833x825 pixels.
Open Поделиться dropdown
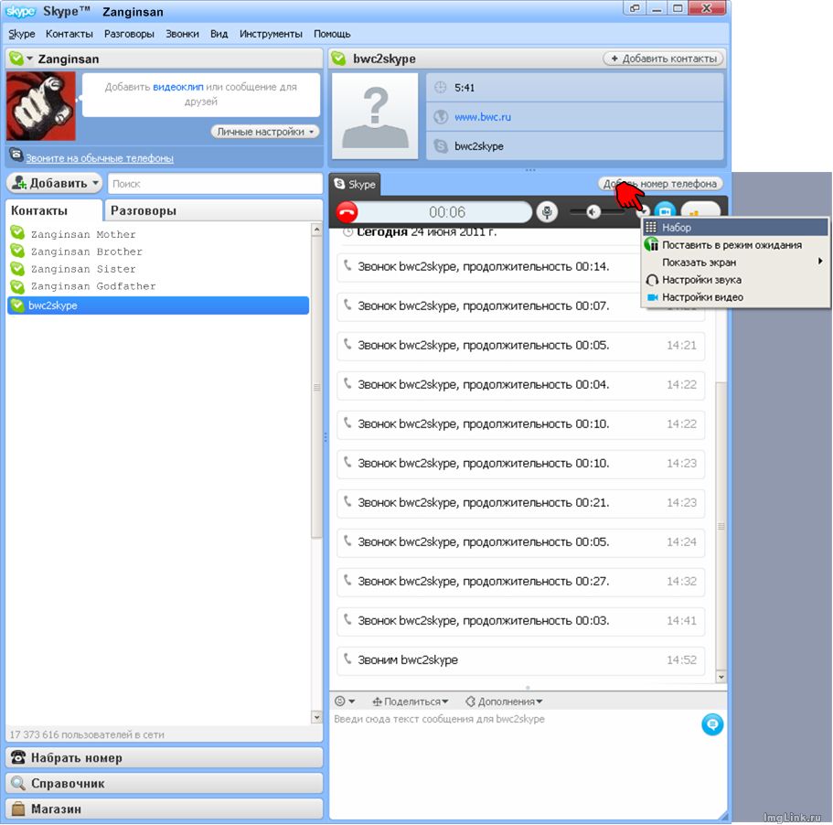[x=411, y=702]
